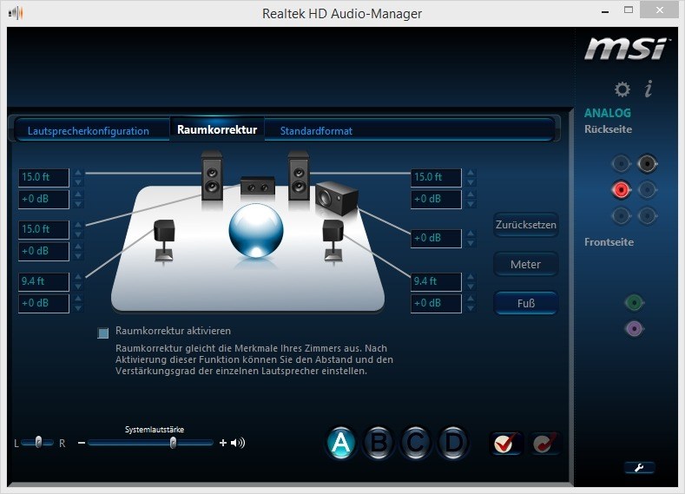Click bottom-right 9.4 ft distance field
685x494 pixels.
pos(436,281)
